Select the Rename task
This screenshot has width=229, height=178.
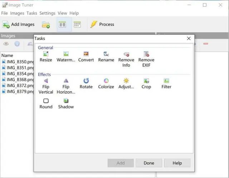pyautogui.click(x=106, y=57)
